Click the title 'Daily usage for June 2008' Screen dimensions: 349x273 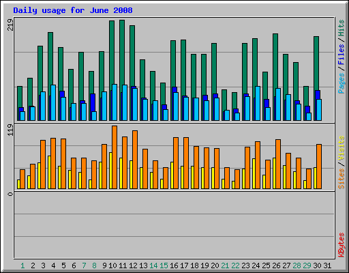click(x=73, y=11)
